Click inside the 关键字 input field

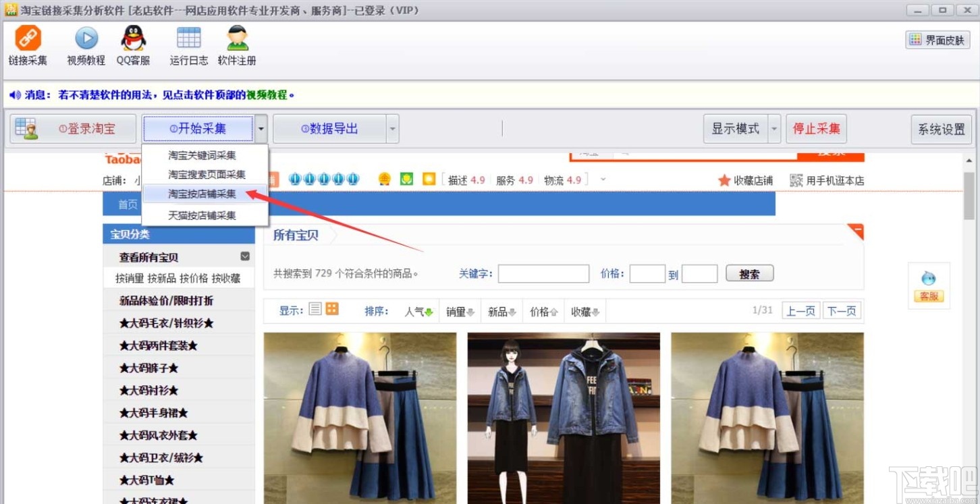click(x=543, y=273)
